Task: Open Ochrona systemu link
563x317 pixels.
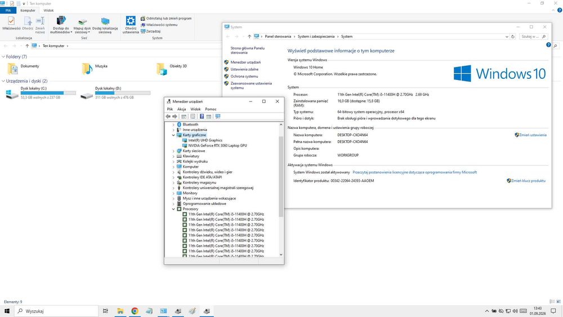Action: (244, 77)
